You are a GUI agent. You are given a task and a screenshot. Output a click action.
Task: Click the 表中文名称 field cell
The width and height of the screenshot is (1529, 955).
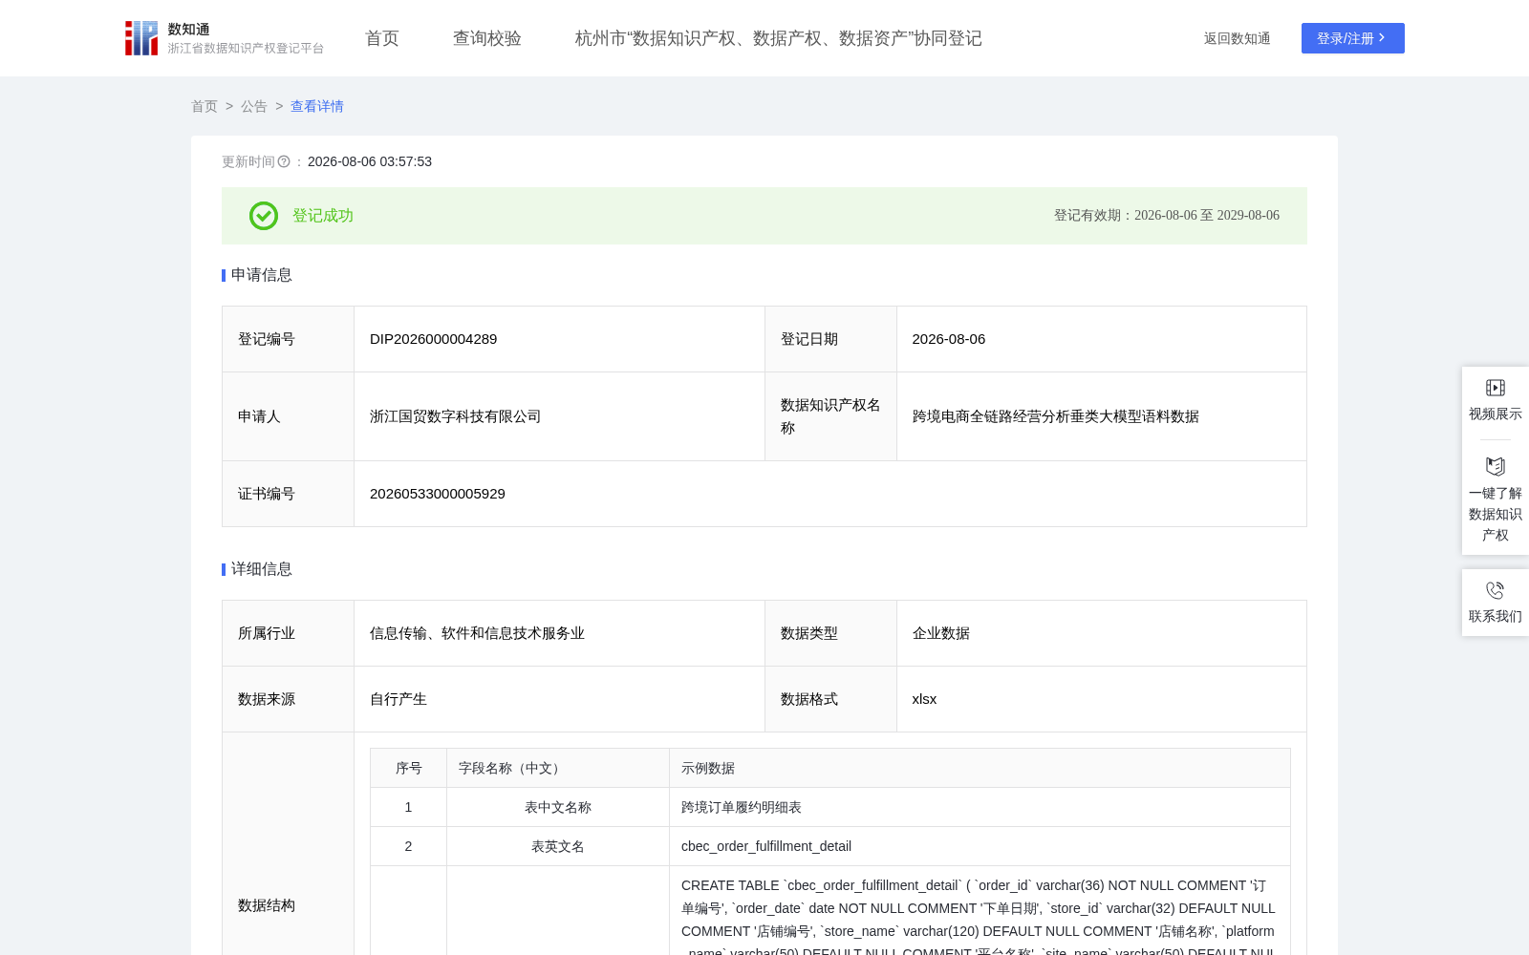pyautogui.click(x=558, y=807)
